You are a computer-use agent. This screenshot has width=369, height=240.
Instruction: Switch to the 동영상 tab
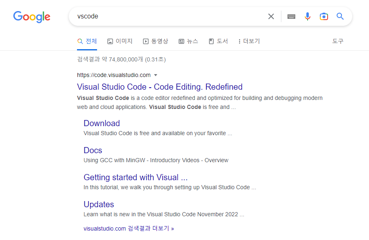click(155, 41)
